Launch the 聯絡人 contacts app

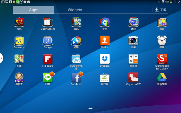coord(105,40)
